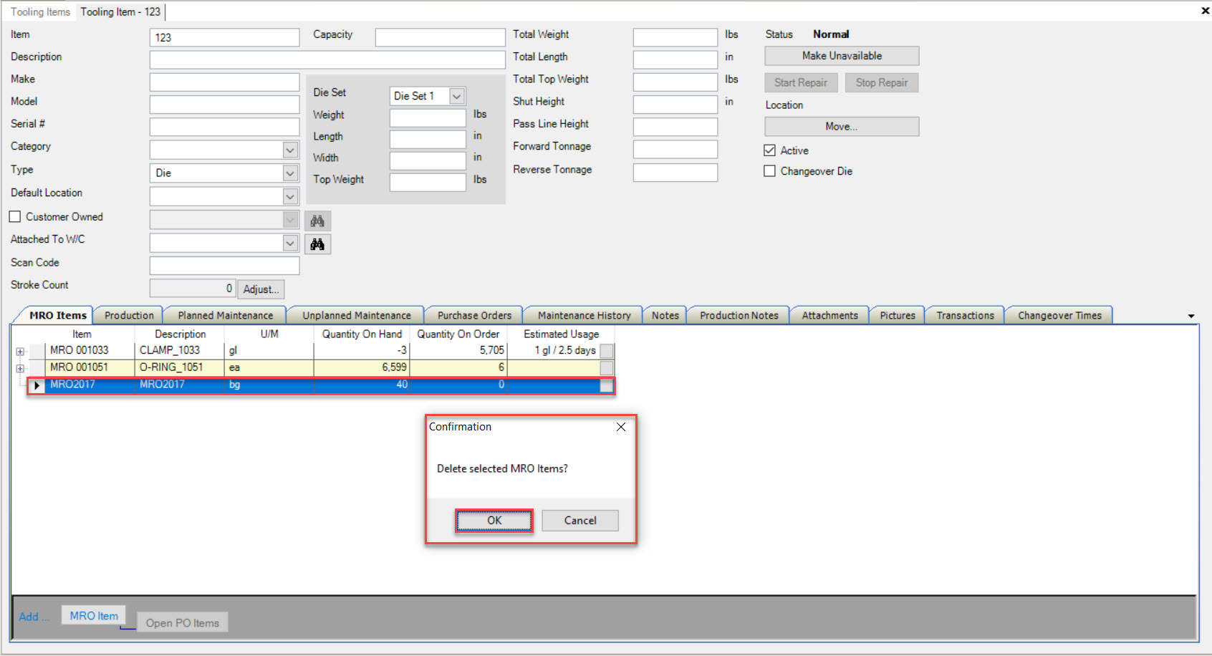Open the Type dropdown showing Die
The image size is (1212, 656).
pos(290,173)
